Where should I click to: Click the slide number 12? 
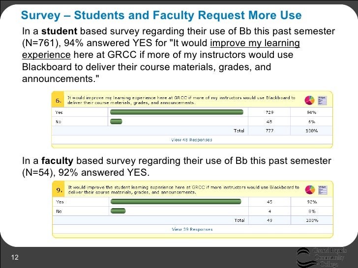coord(14,259)
